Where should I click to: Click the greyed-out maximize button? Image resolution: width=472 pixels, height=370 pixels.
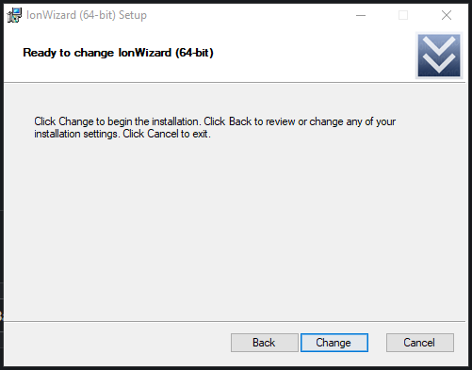coord(403,15)
